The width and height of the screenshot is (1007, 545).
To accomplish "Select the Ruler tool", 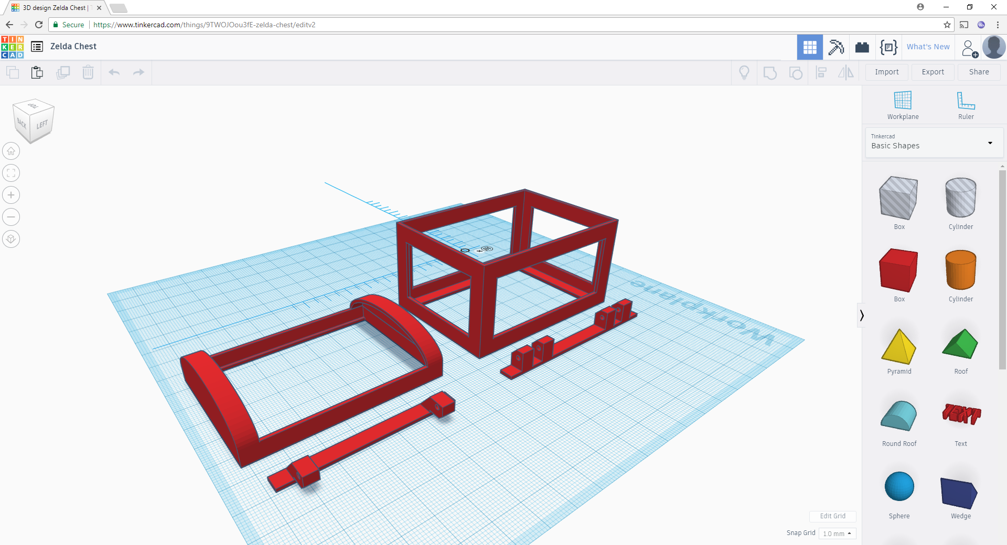I will 966,105.
